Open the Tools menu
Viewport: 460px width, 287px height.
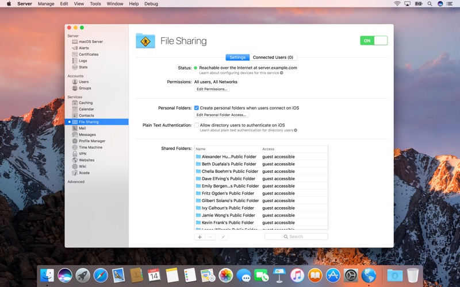point(95,4)
